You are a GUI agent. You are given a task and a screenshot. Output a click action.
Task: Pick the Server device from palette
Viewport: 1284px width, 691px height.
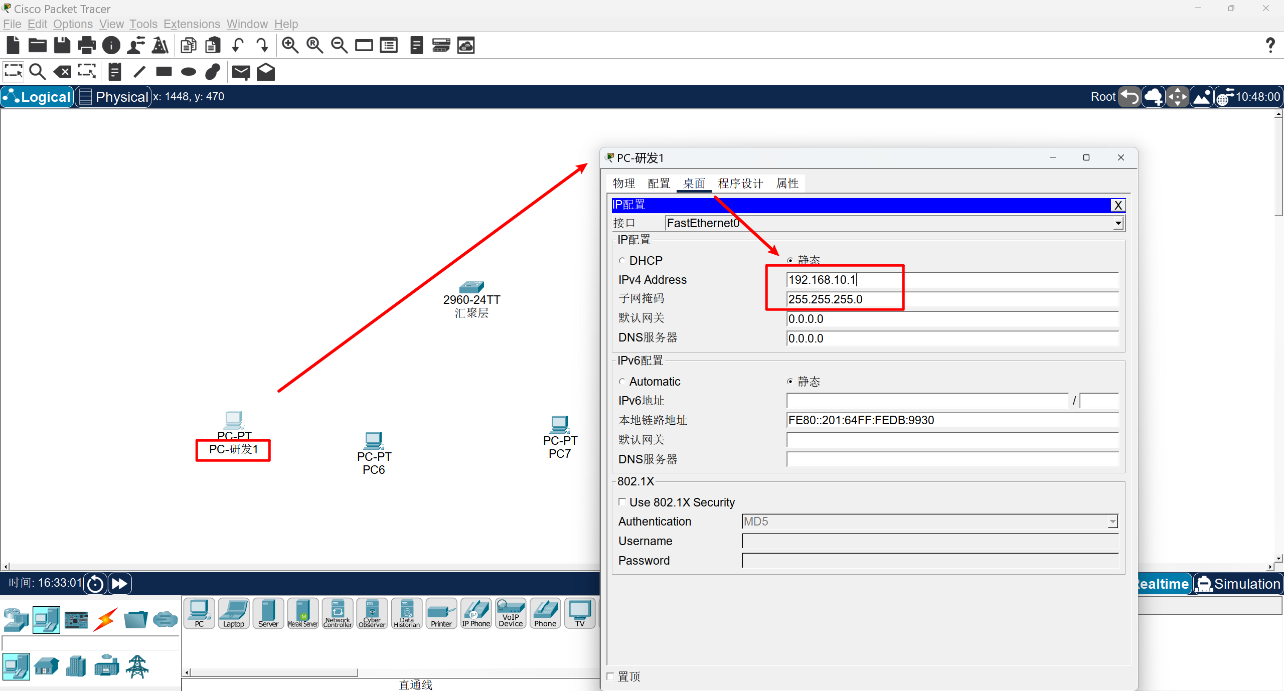pyautogui.click(x=268, y=613)
